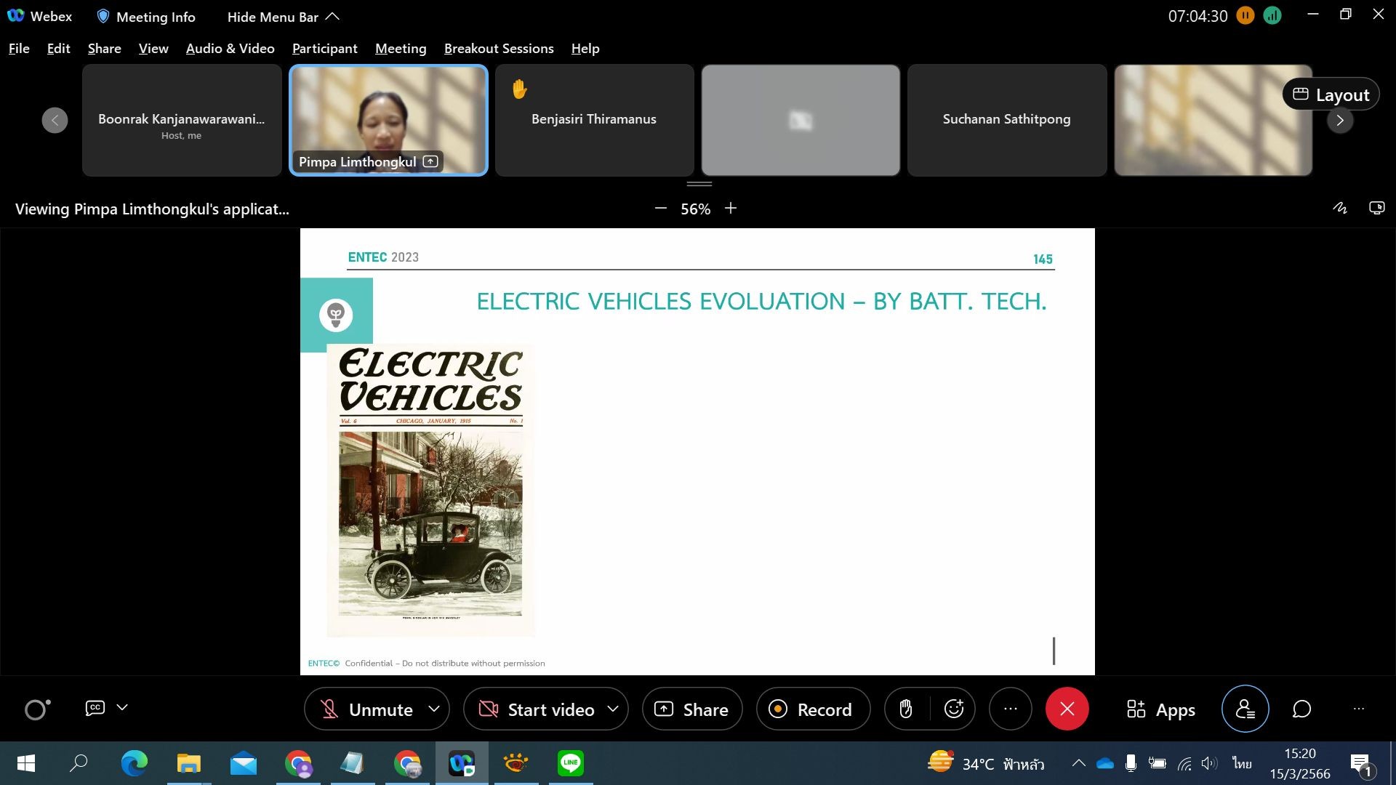Raise hand using hand icon
Image resolution: width=1396 pixels, height=785 pixels.
[x=906, y=709]
